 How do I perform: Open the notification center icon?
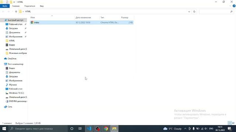[229, 129]
